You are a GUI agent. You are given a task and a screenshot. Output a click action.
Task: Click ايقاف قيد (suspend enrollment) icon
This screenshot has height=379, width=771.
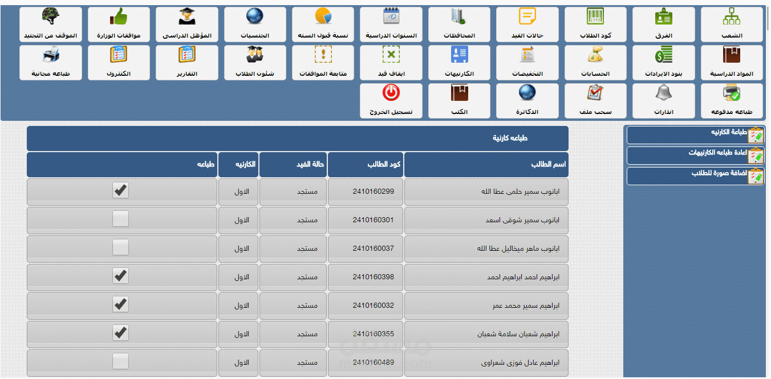pos(391,62)
